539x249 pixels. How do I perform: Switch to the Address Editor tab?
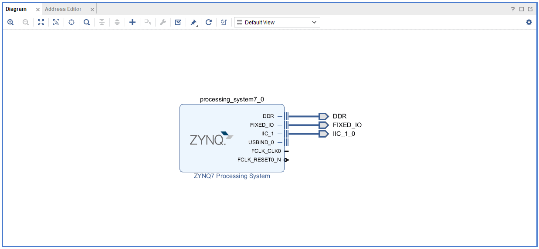63,9
